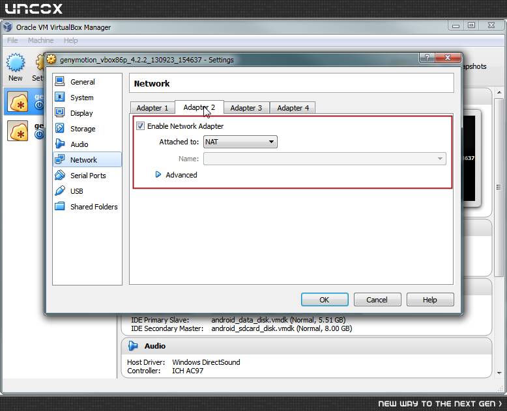Close the Settings dialog

(448, 57)
